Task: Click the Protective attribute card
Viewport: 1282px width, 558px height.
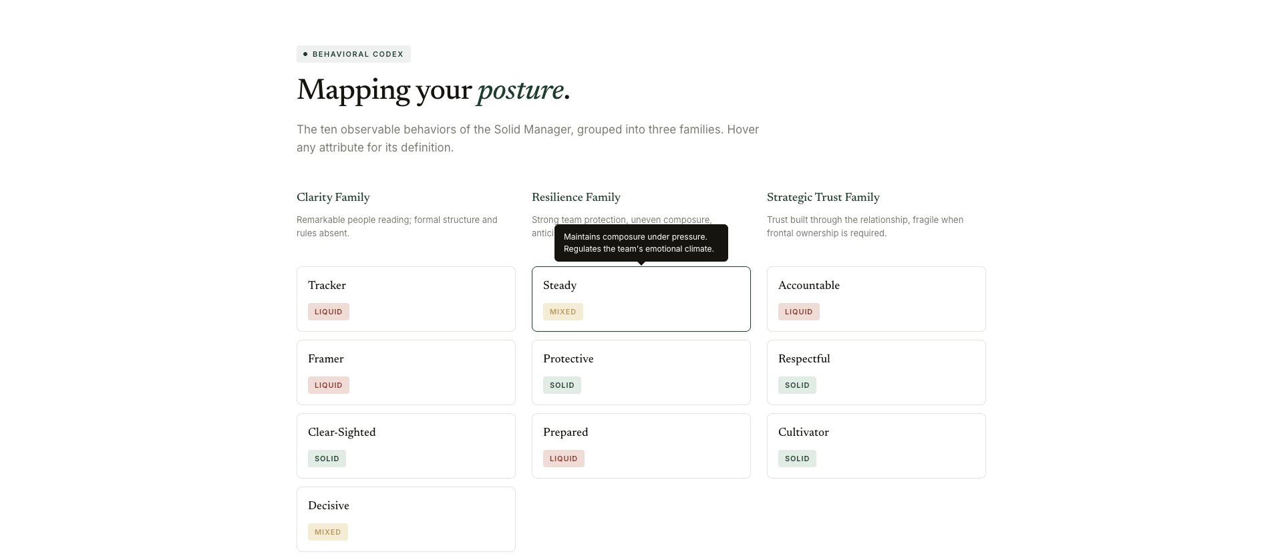Action: 641,372
